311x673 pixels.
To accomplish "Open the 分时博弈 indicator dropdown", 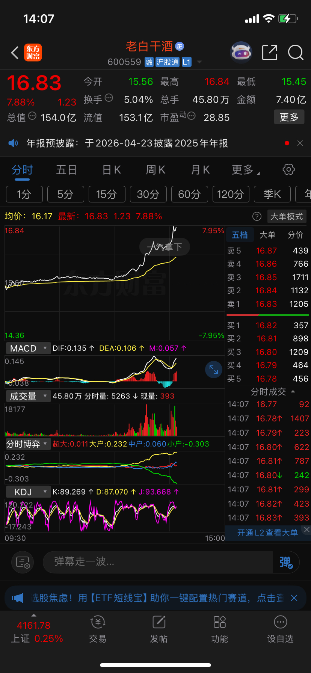I will (x=29, y=444).
